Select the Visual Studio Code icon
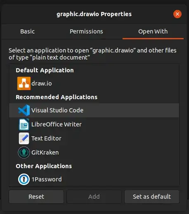Viewport: 189px width, 214px height. pos(24,110)
